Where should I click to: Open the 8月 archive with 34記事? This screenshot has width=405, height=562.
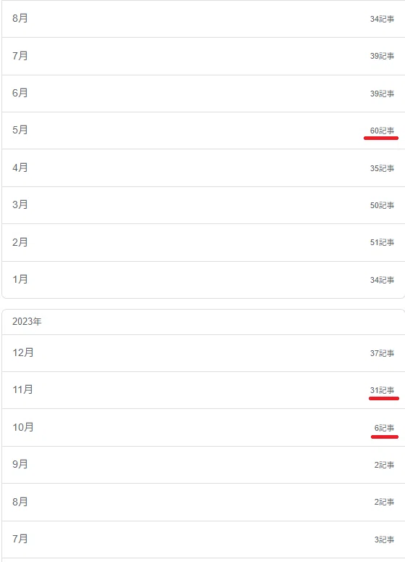(x=204, y=19)
